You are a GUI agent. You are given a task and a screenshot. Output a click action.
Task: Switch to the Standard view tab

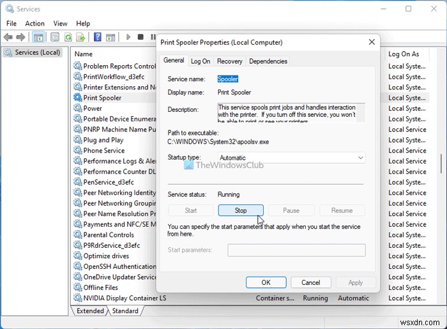[x=125, y=310]
